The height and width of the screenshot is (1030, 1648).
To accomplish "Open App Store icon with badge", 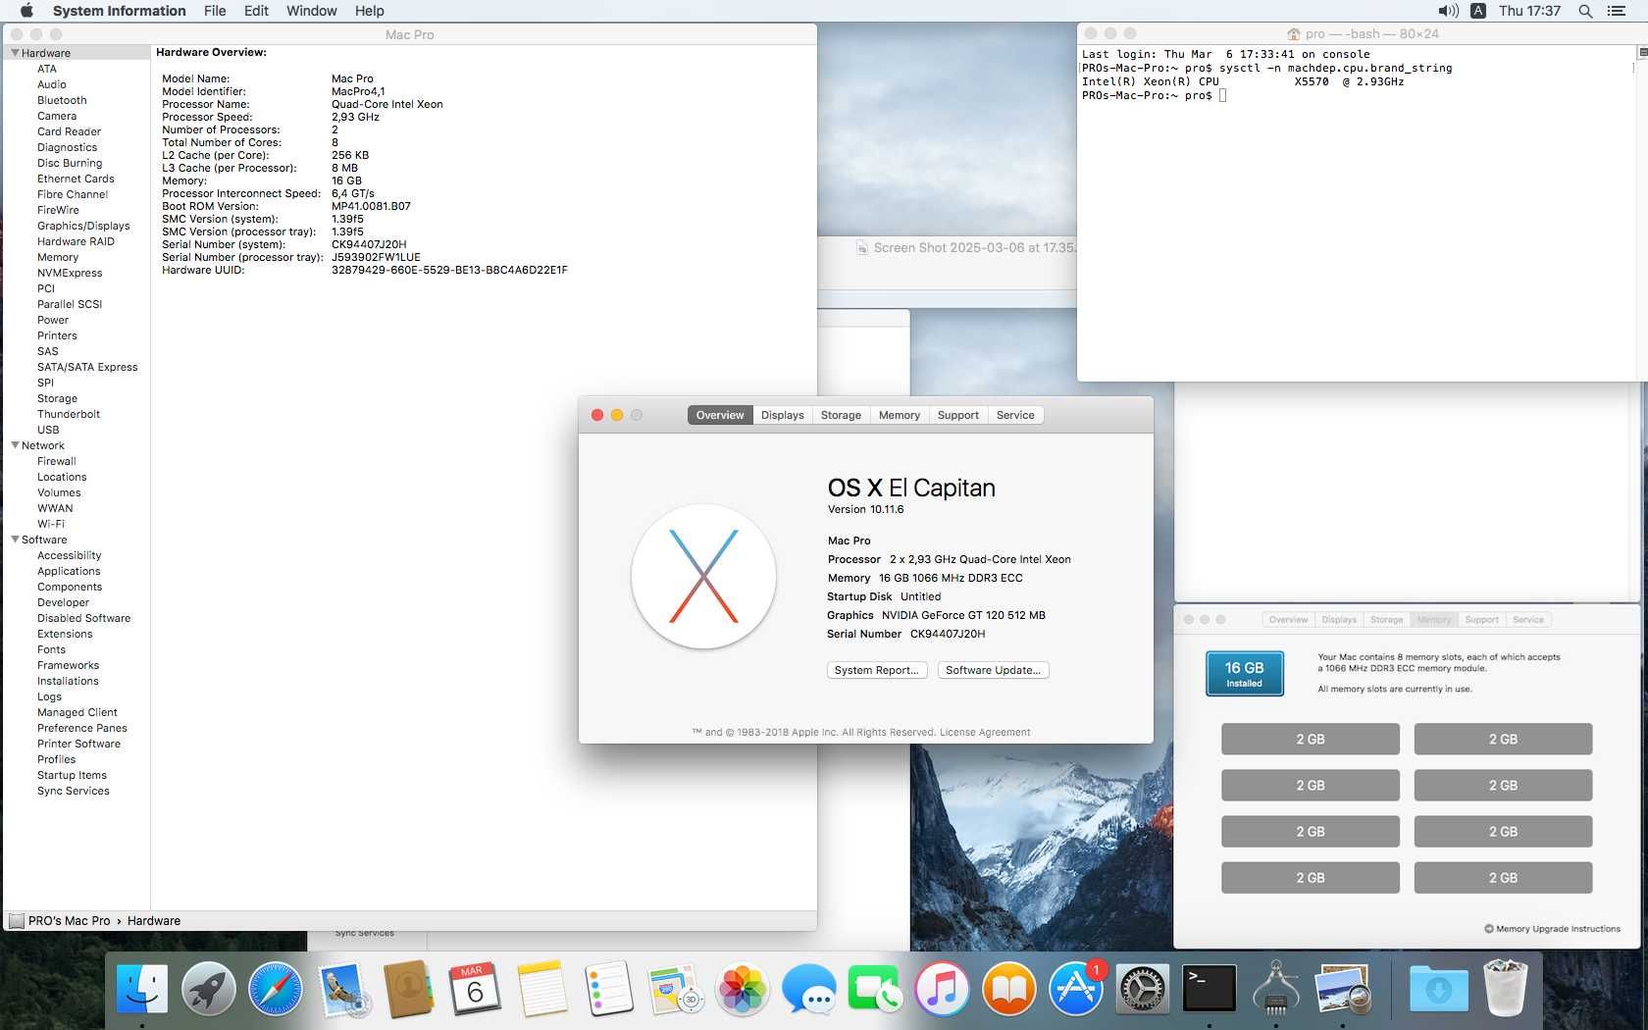I will pos(1076,988).
